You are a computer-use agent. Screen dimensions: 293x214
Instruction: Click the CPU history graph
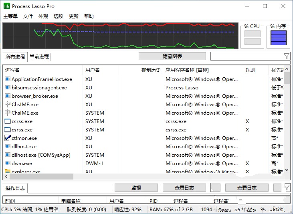(x=120, y=36)
